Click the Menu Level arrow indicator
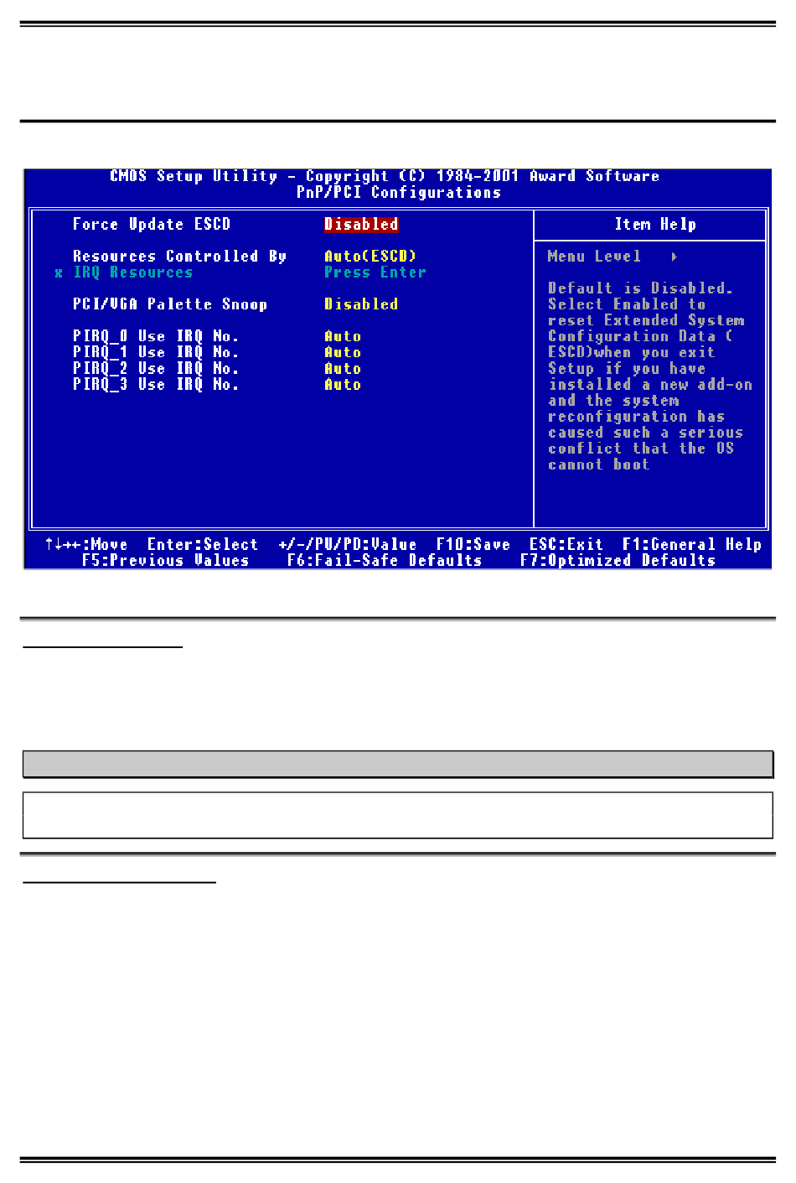Viewport: 796px width, 1183px height. 675,257
